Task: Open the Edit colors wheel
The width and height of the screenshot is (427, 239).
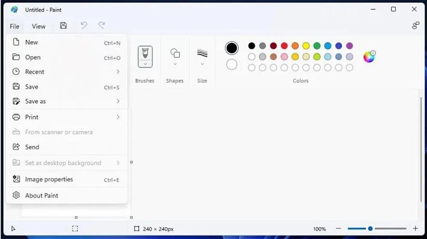Action: coord(369,57)
